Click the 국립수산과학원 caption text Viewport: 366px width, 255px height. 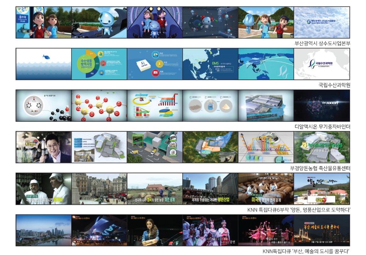point(335,85)
